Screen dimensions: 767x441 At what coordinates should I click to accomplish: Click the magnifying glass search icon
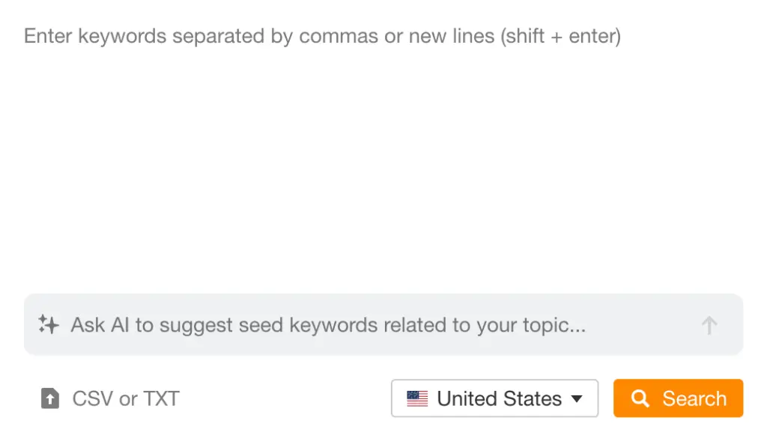click(x=640, y=398)
